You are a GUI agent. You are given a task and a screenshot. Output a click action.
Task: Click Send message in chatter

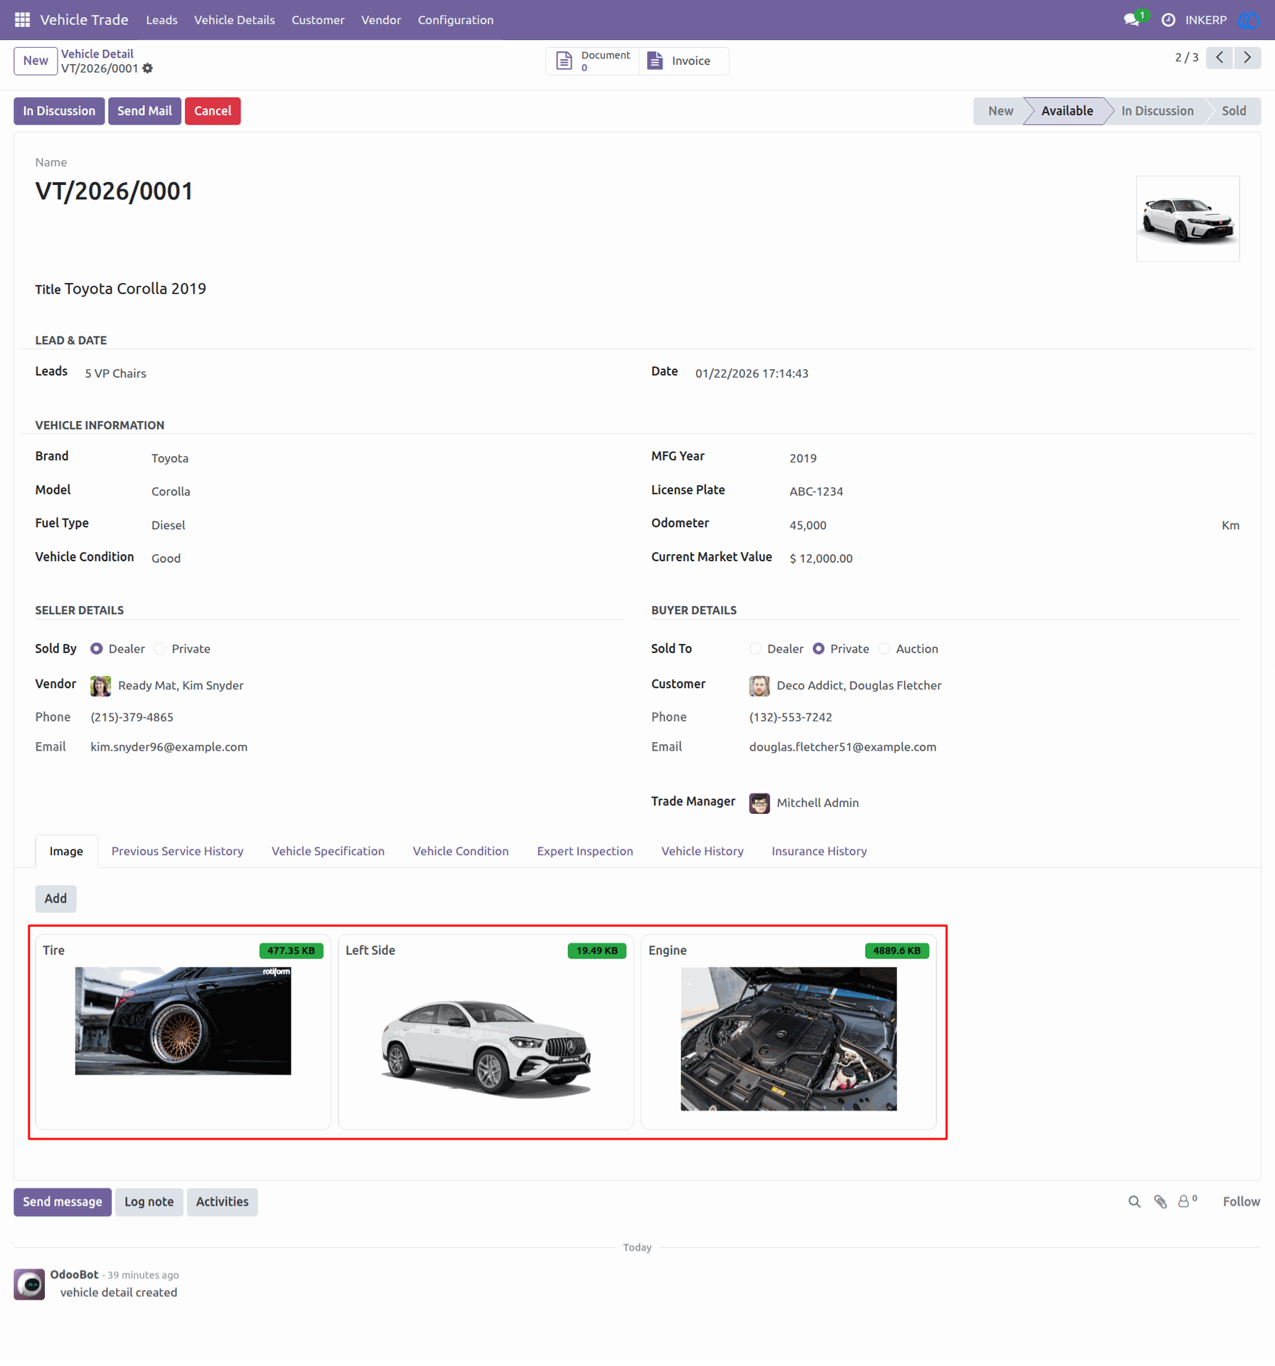[x=63, y=1202]
